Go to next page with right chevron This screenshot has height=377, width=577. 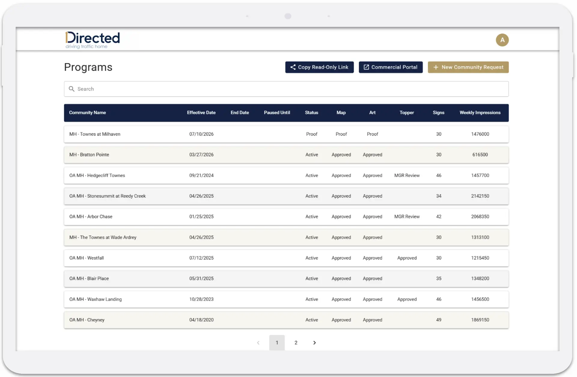click(315, 343)
